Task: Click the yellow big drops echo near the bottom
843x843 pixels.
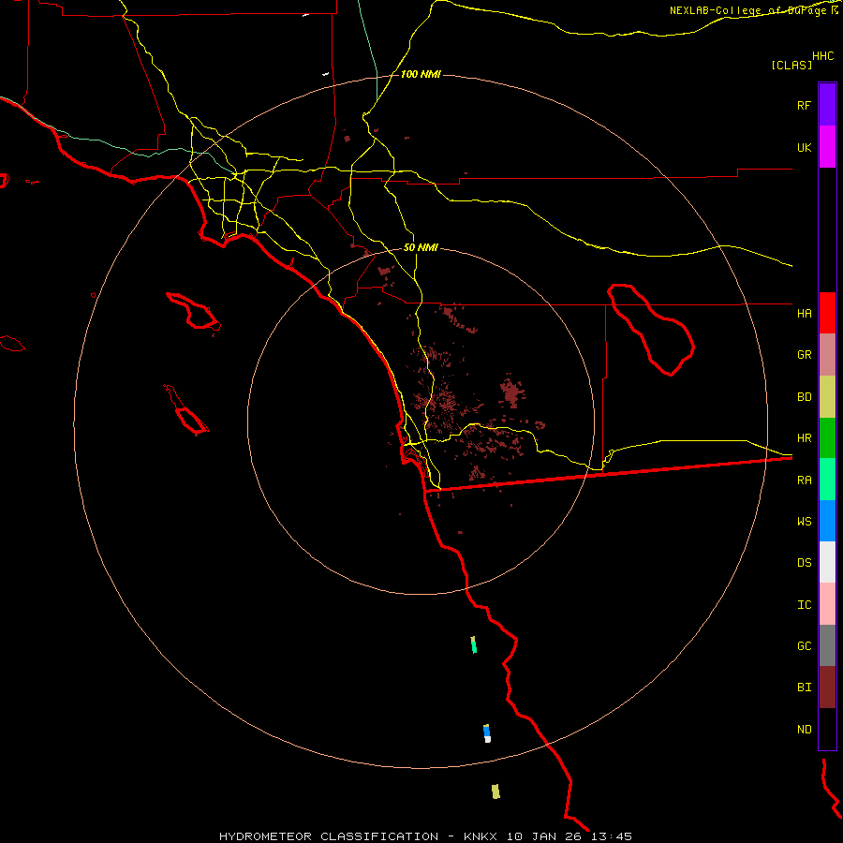Action: (495, 791)
